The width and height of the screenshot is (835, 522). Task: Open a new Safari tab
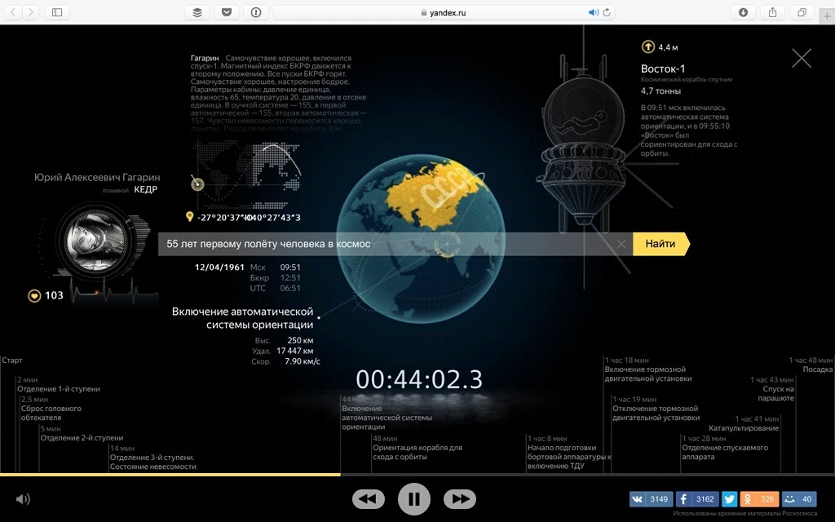tap(827, 16)
